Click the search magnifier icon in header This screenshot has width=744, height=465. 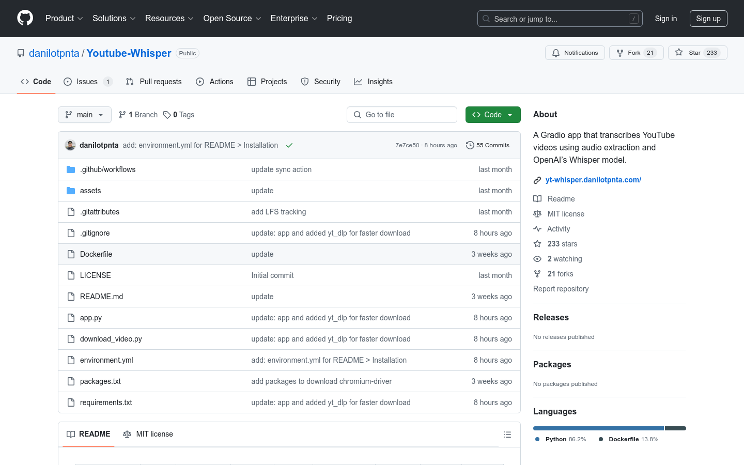(x=486, y=19)
